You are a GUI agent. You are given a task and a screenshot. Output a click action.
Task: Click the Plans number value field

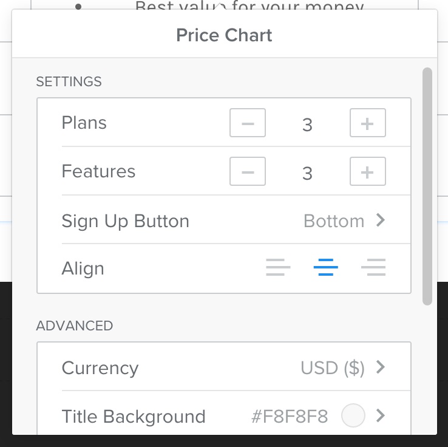pyautogui.click(x=307, y=125)
